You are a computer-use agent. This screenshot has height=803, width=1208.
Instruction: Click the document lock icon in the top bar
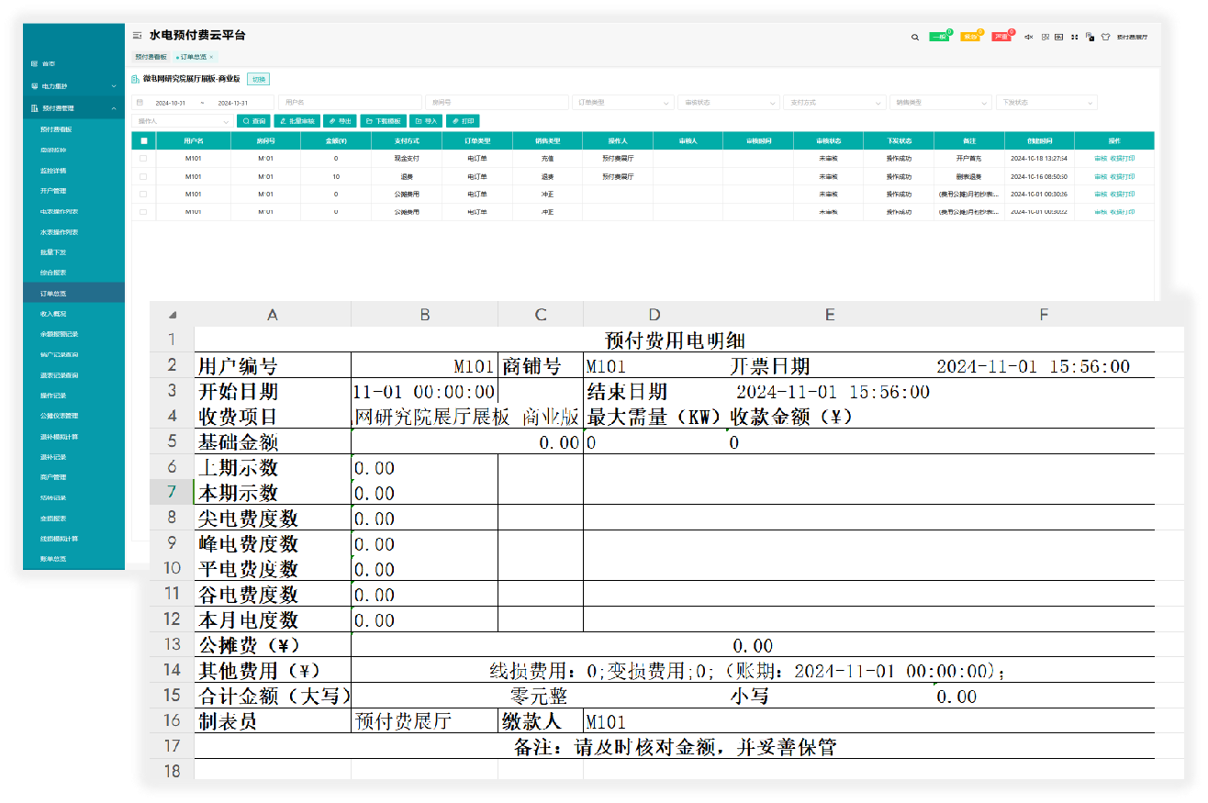(x=1090, y=37)
